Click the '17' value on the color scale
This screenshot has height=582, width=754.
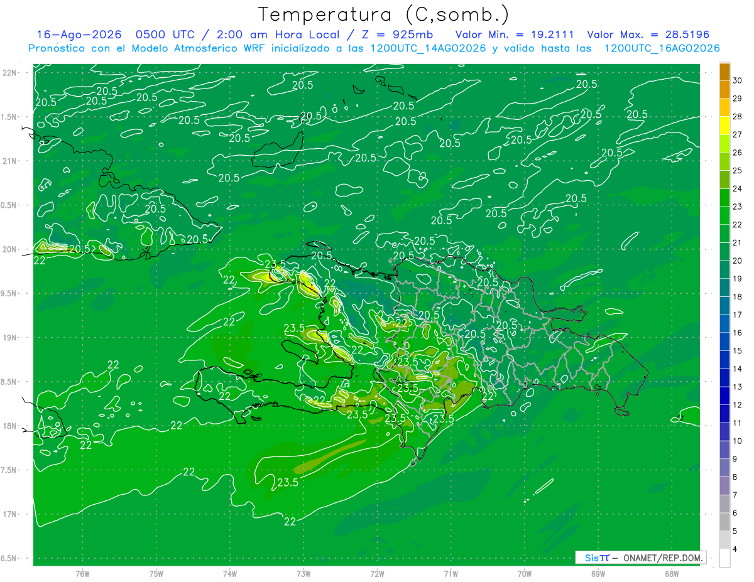point(738,315)
